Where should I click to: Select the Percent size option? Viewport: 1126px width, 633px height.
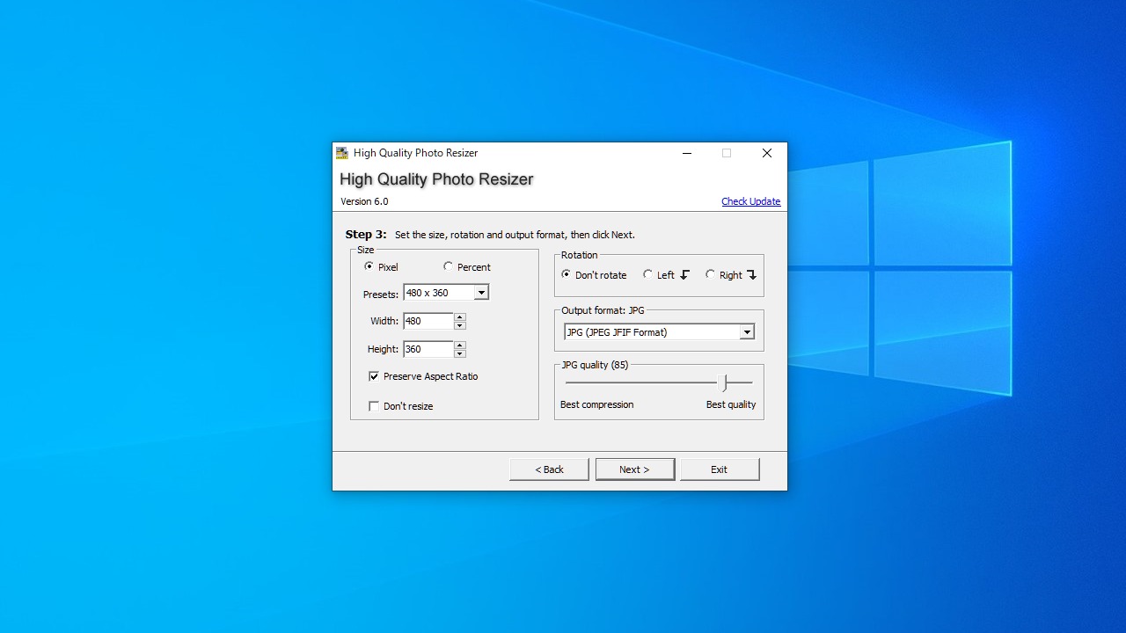pos(448,266)
